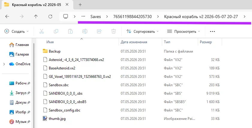Click the This PC monitor icon
The width and height of the screenshot is (252, 128).
66,17
